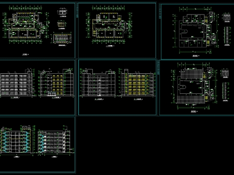Click the lower hatched roof strip in the roof plan
The height and width of the screenshot is (175, 234).
(191, 99)
